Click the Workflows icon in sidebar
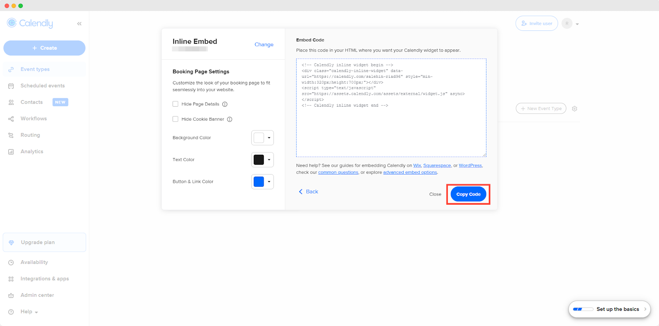The width and height of the screenshot is (659, 326). [11, 119]
